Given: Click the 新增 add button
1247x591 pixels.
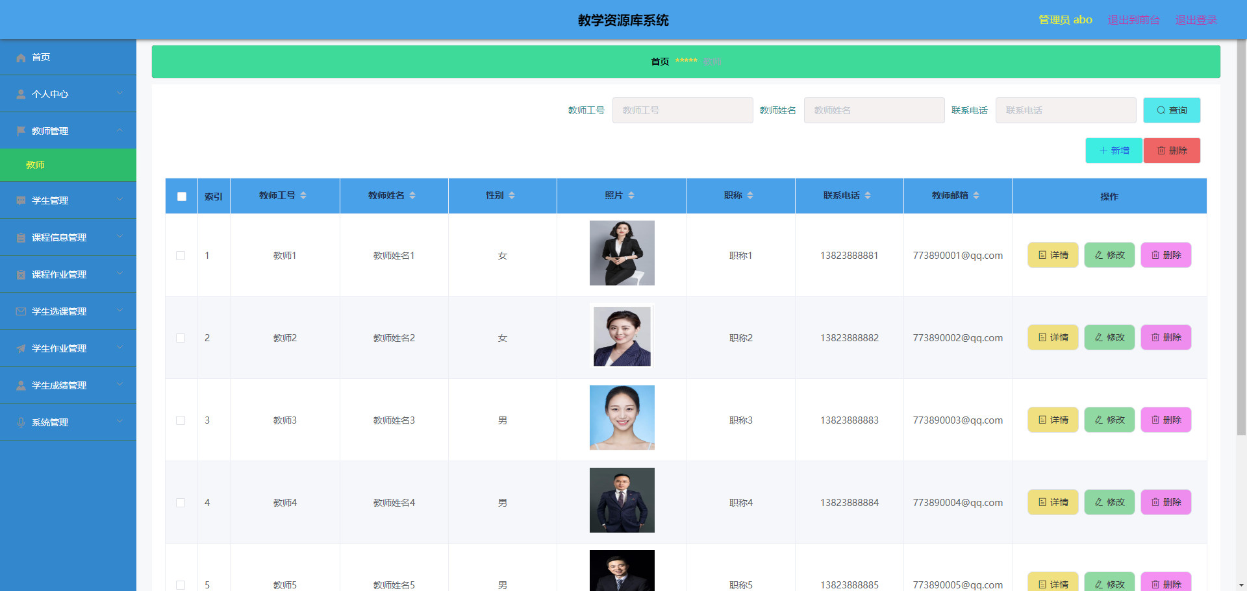Looking at the screenshot, I should point(1114,151).
